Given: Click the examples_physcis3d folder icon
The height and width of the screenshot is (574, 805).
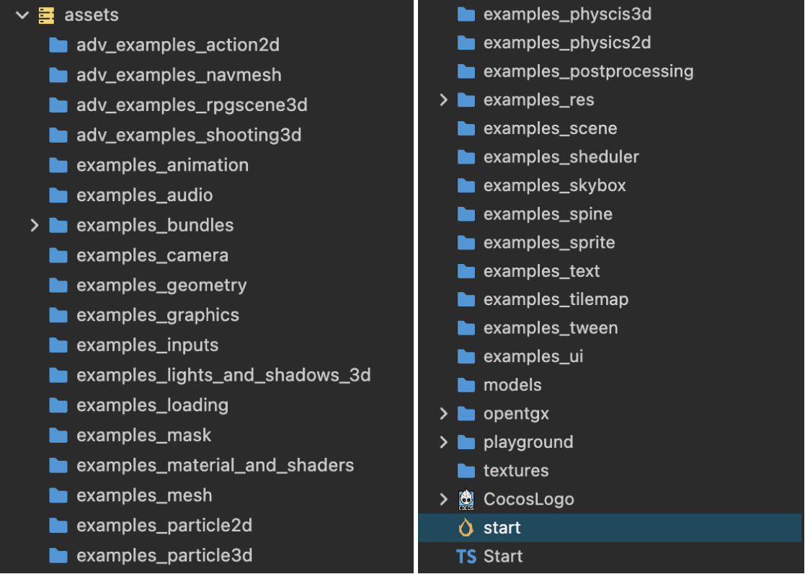Looking at the screenshot, I should point(466,14).
